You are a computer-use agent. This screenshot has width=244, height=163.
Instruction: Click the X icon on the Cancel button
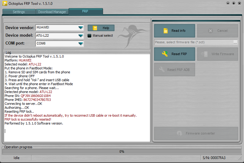click(210, 31)
